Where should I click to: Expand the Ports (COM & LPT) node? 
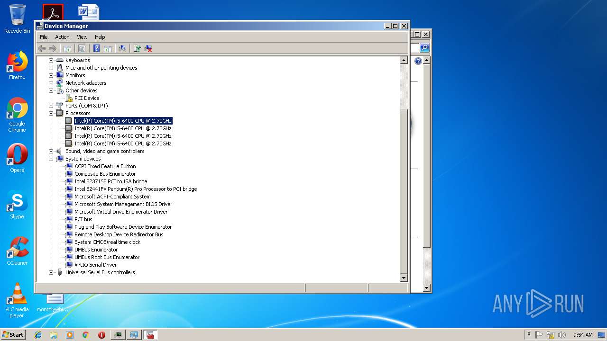click(51, 106)
